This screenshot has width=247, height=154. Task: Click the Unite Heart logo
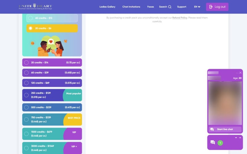[x=35, y=6]
